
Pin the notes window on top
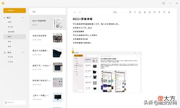(163, 3)
